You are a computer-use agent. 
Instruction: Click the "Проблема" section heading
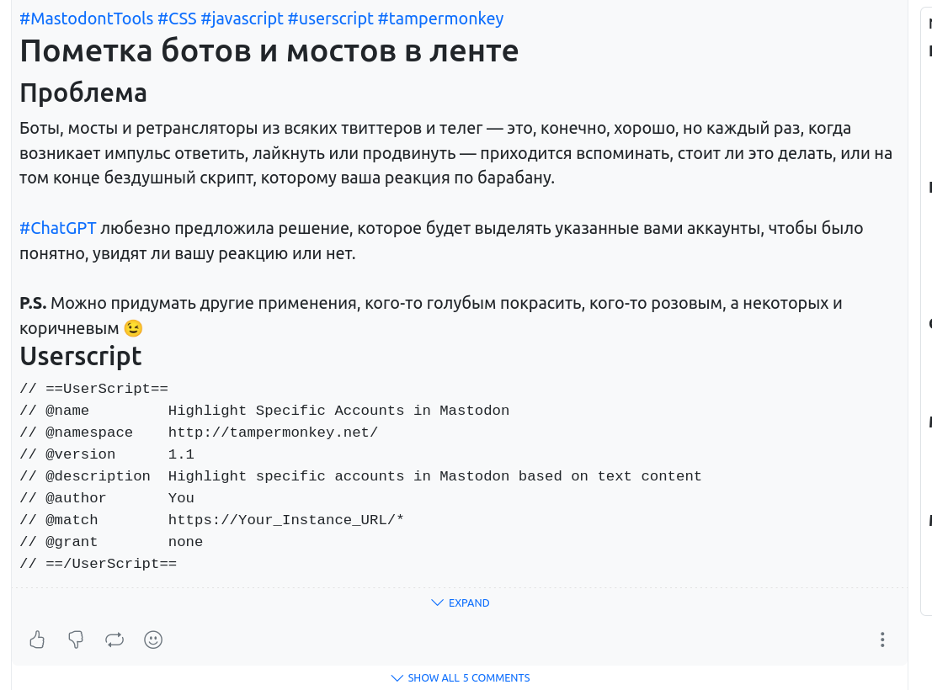point(83,93)
